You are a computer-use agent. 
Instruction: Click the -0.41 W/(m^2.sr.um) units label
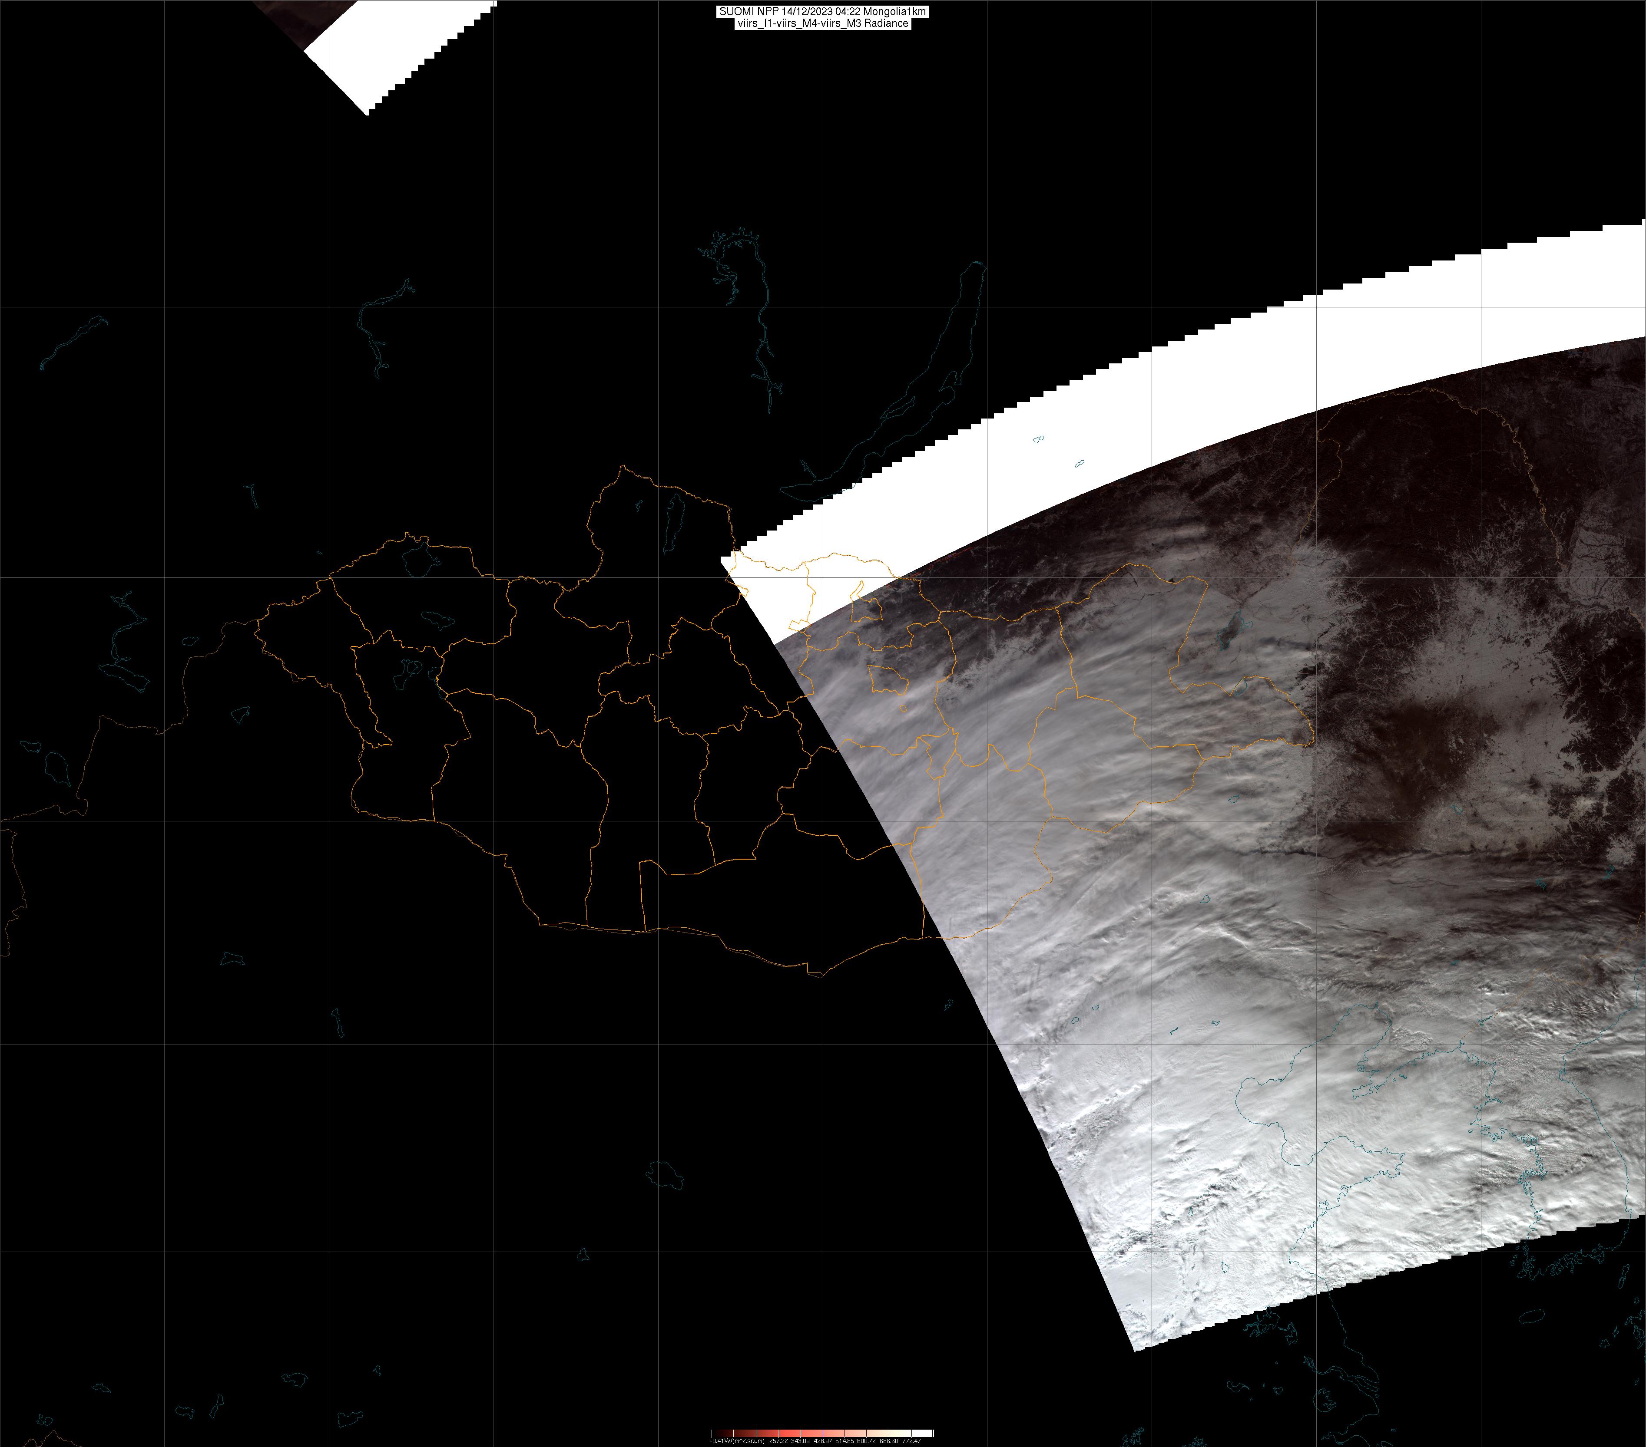pos(738,1440)
